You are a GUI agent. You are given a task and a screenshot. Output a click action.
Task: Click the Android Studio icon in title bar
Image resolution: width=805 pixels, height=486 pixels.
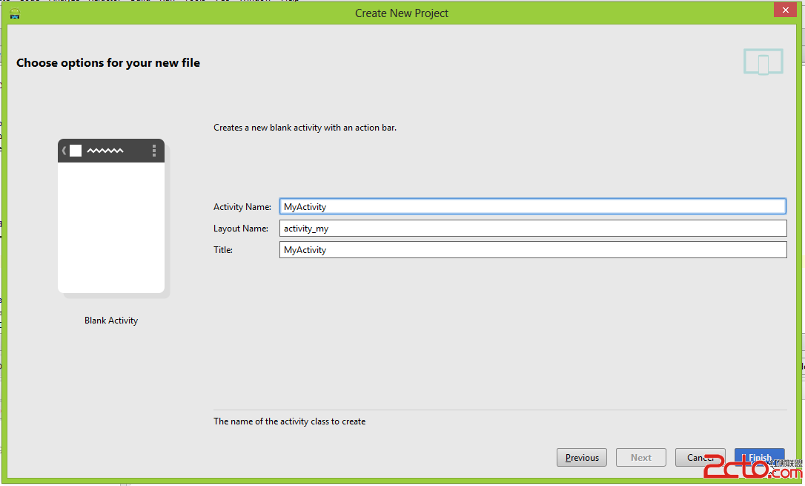pos(15,13)
